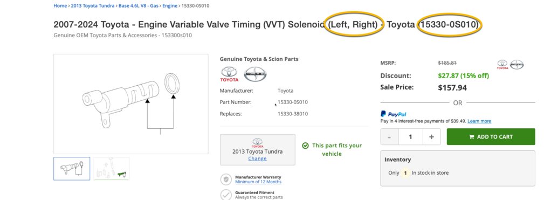Open the 2013 Toyota Tundra breadcrumb
The height and width of the screenshot is (200, 551).
[x=93, y=5]
